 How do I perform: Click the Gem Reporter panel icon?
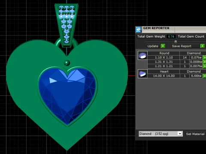(138, 30)
